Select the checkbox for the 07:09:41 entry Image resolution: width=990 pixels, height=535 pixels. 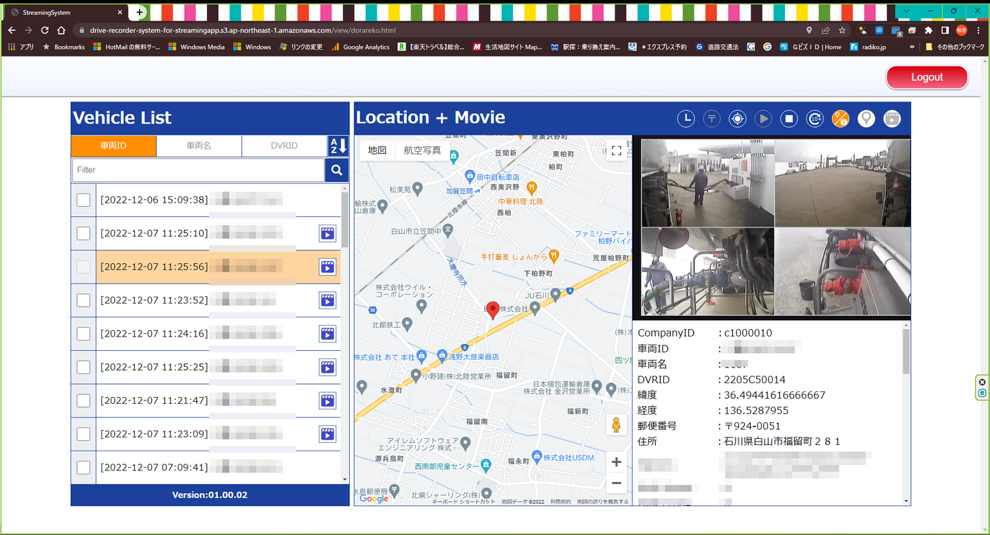point(83,467)
